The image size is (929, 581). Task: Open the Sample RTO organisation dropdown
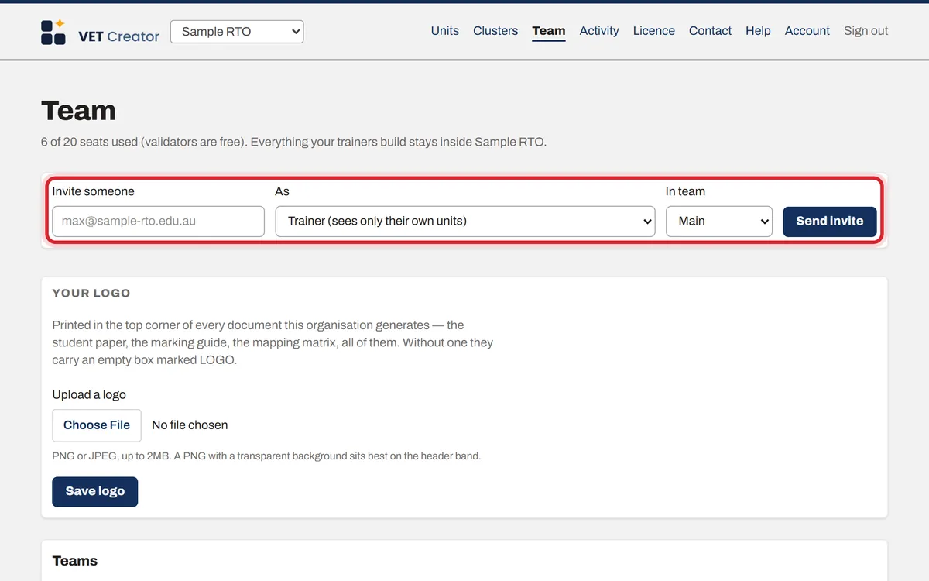tap(237, 32)
